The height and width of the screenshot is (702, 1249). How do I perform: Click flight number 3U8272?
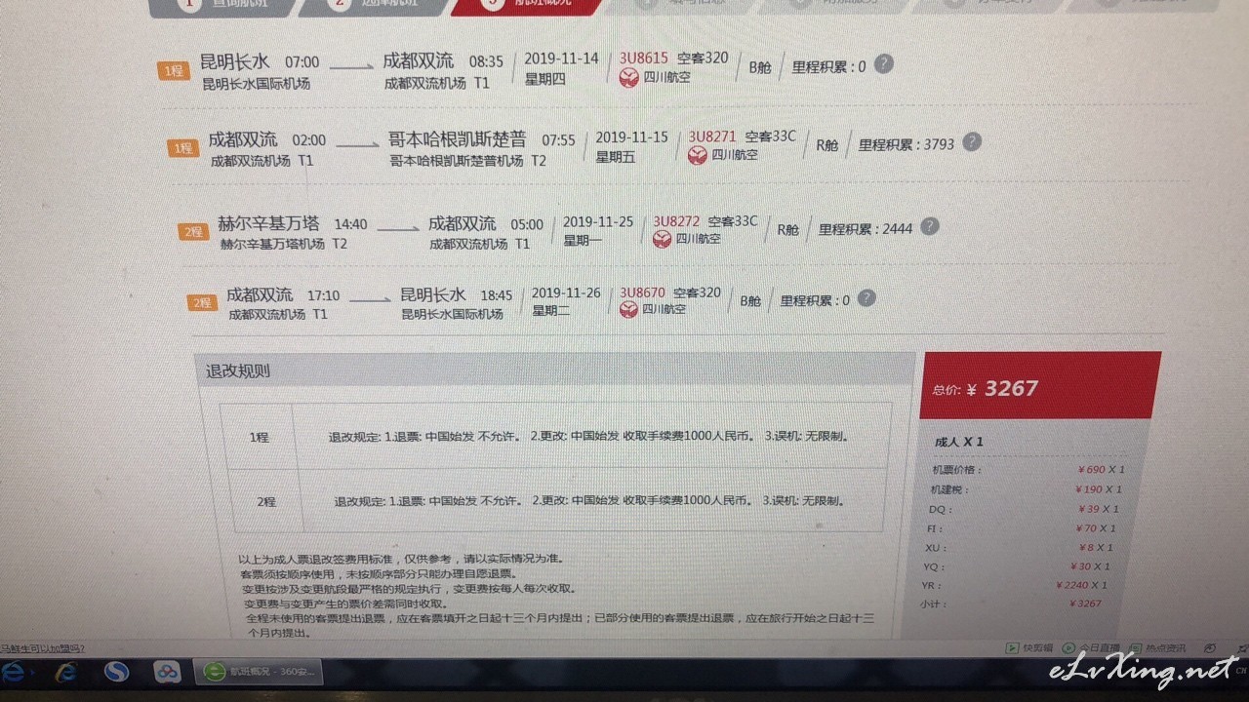tap(676, 221)
